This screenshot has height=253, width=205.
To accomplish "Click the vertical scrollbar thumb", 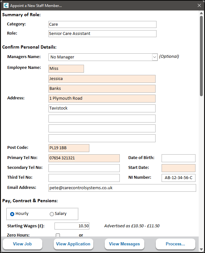I will click(201, 56).
